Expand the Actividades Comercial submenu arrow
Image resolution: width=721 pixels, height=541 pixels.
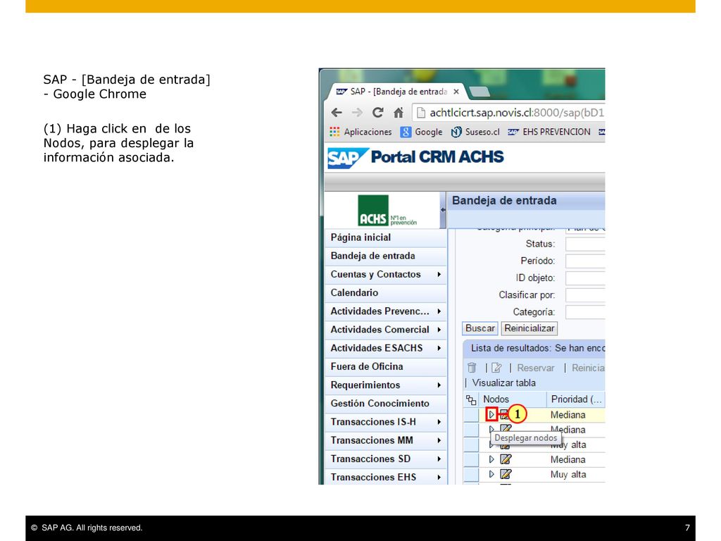click(x=439, y=330)
